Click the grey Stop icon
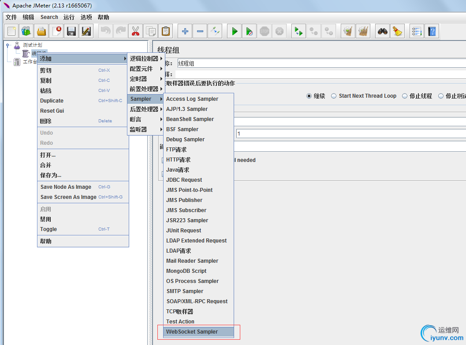The height and width of the screenshot is (345, 466). tap(264, 31)
